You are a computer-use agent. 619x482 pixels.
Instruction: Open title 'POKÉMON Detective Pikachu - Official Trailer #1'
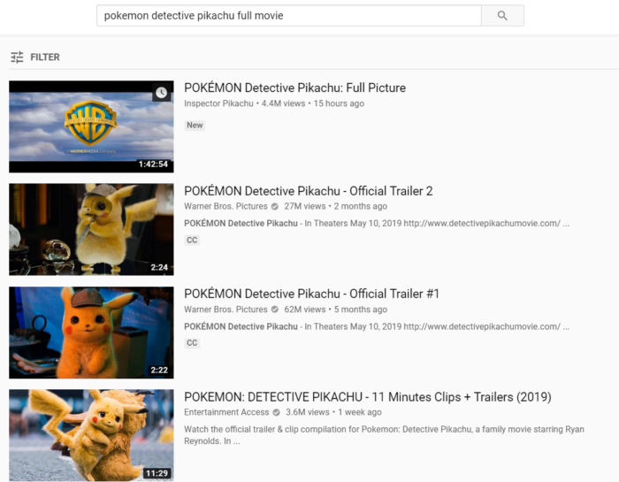tap(312, 294)
